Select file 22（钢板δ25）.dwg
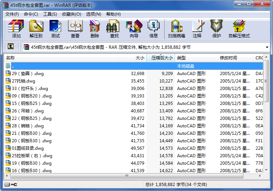Viewport: 273px width, 191px height. 134,118
